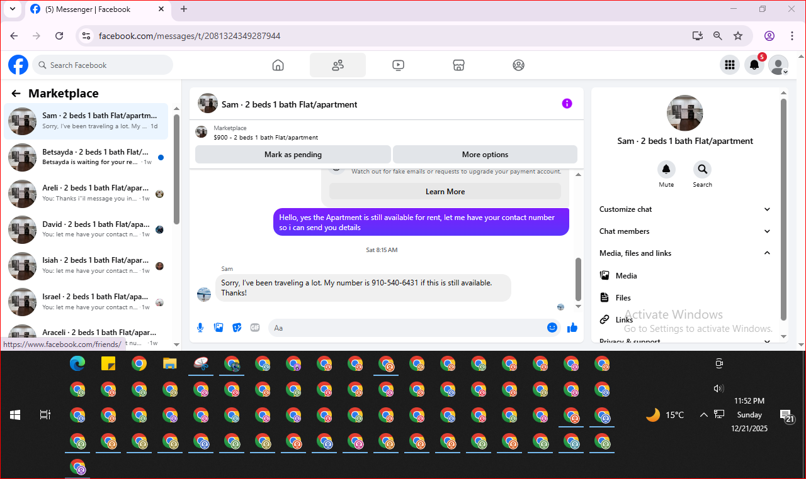Click the address bar URL
Image resolution: width=806 pixels, height=479 pixels.
[x=190, y=36]
